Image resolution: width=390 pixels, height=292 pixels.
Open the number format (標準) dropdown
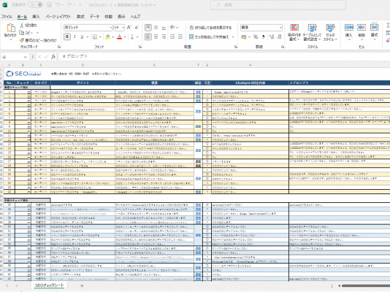(x=280, y=27)
